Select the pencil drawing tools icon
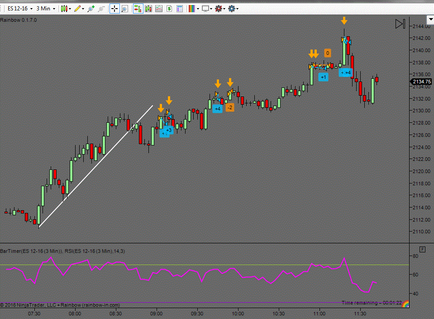This screenshot has height=319, width=434. 77,9
